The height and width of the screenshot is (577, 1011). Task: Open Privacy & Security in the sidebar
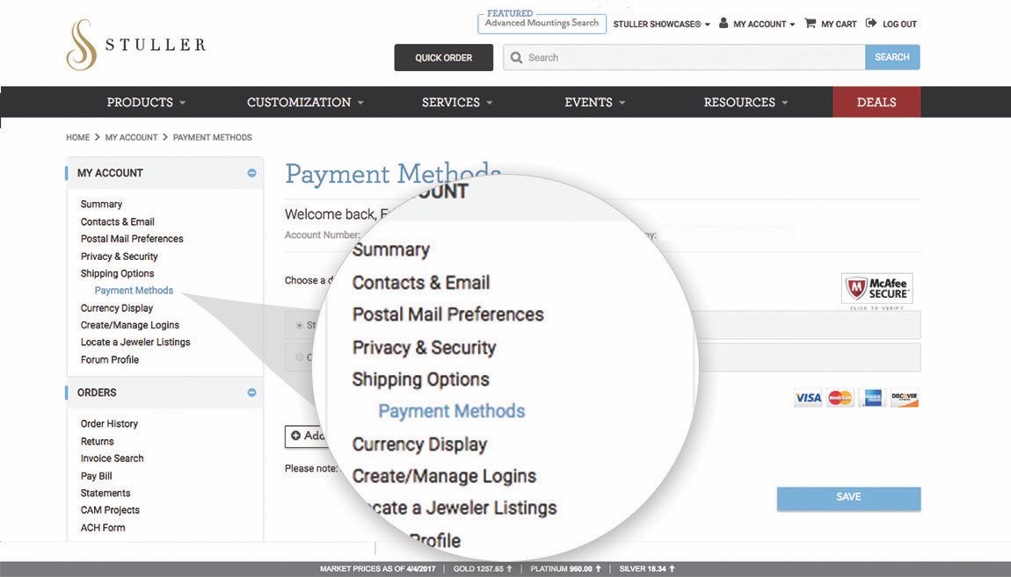click(119, 256)
